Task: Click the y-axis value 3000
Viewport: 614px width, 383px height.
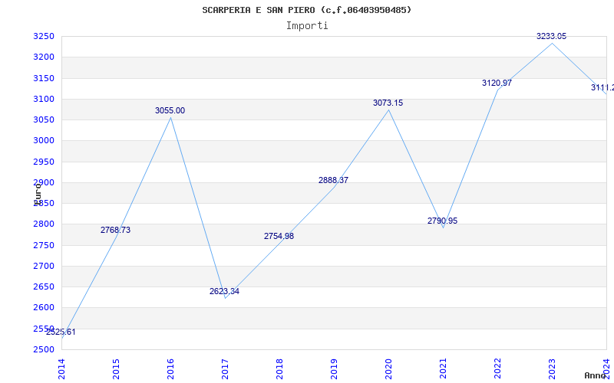Action: (44, 141)
